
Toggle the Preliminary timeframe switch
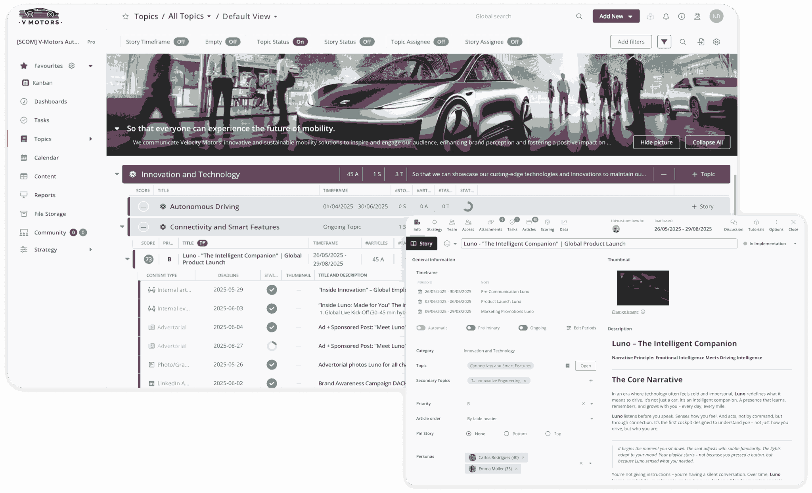point(471,328)
